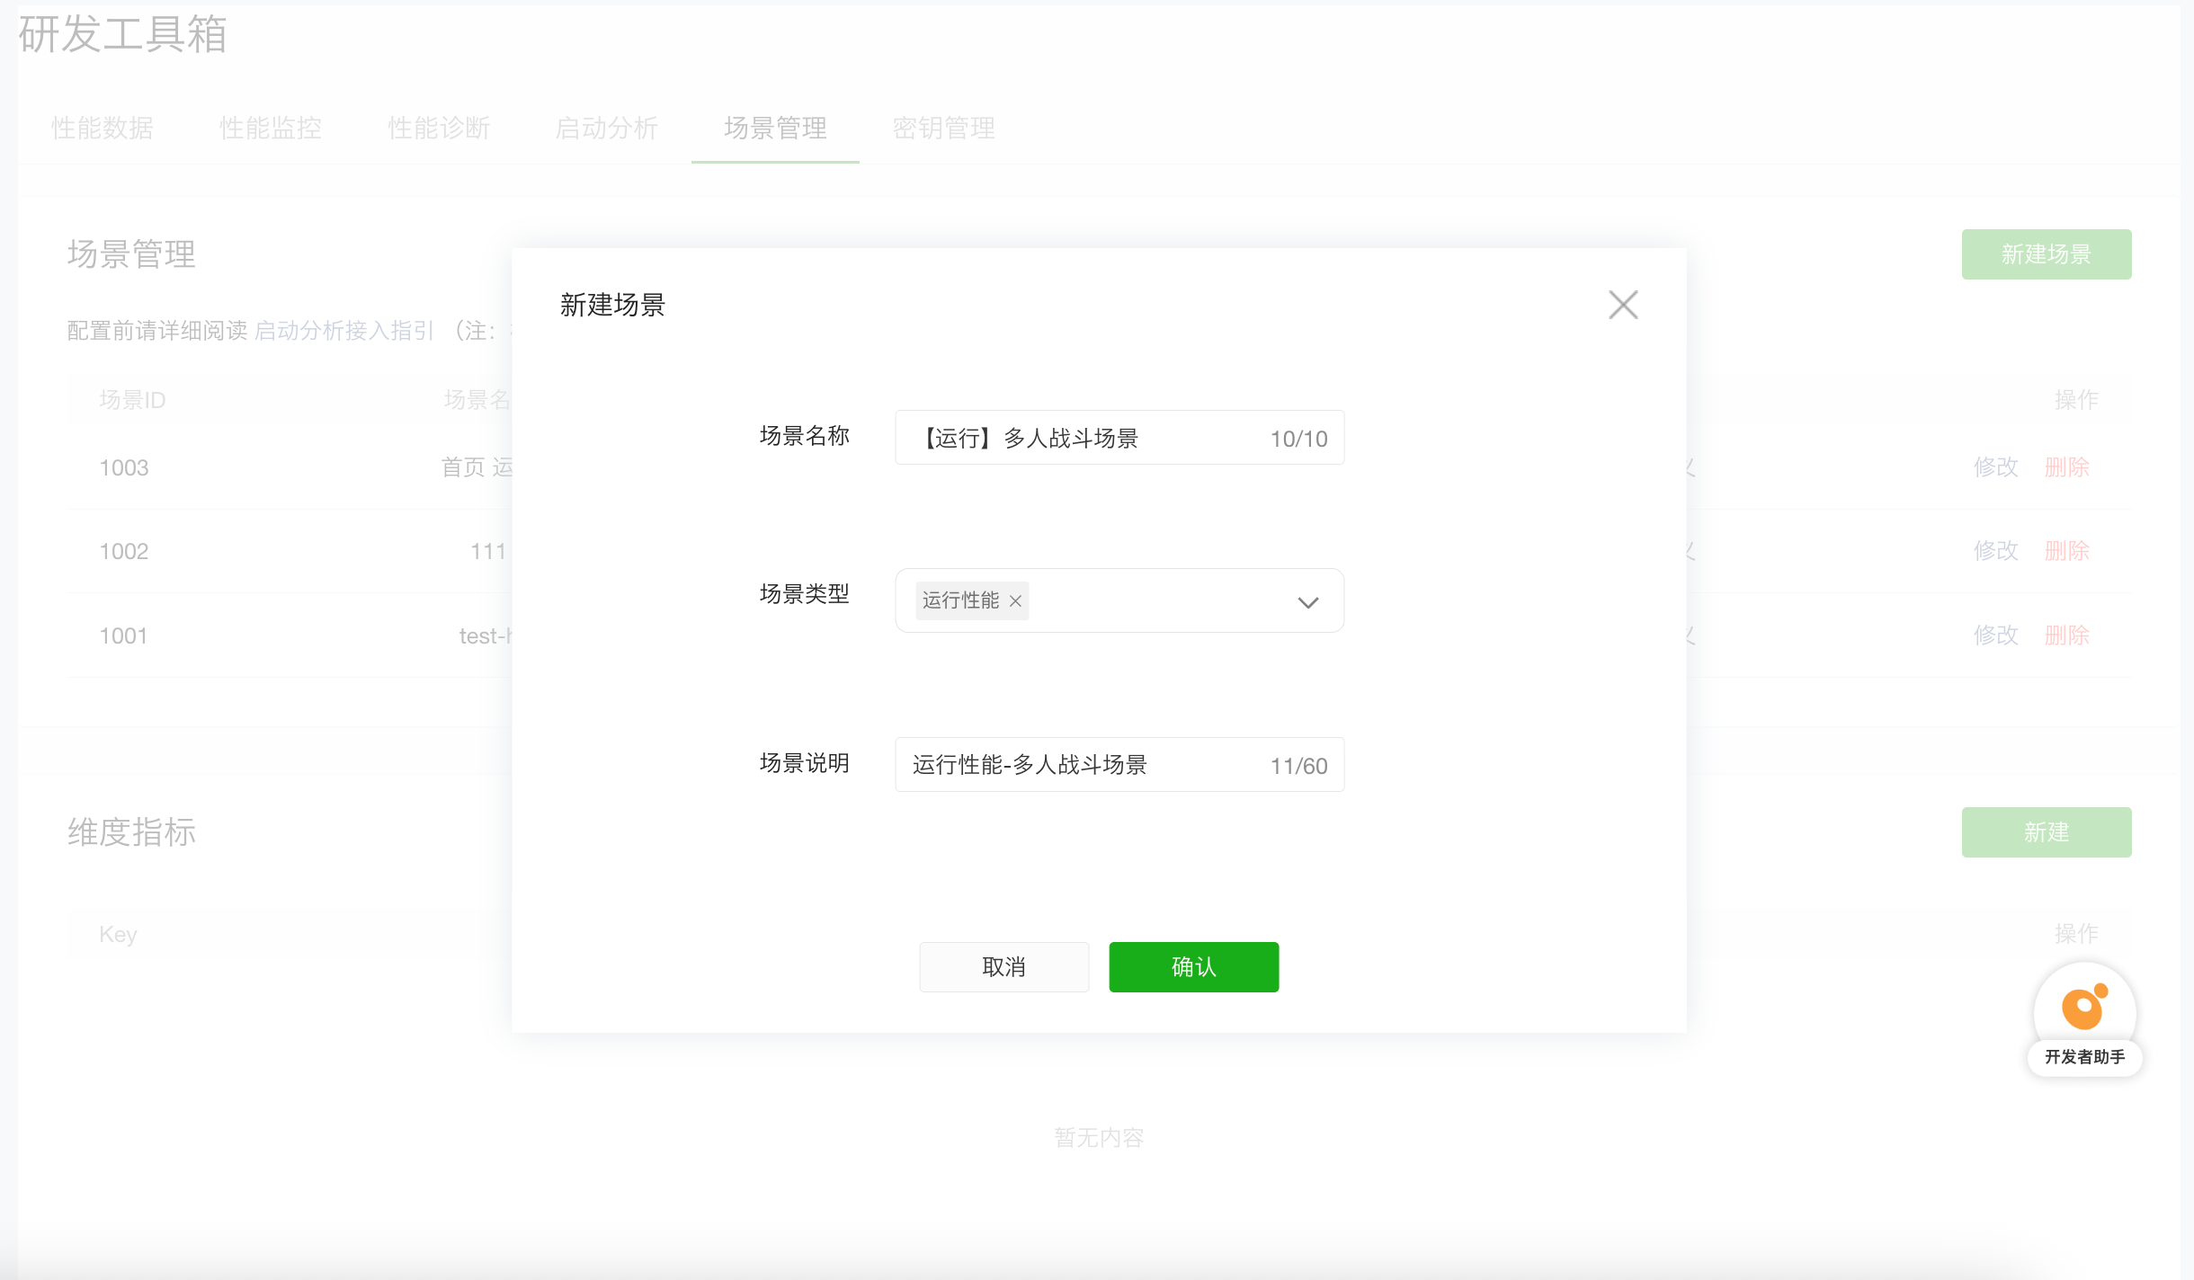Click the 10/10 character counter
Image resolution: width=2194 pixels, height=1280 pixels.
click(1298, 439)
